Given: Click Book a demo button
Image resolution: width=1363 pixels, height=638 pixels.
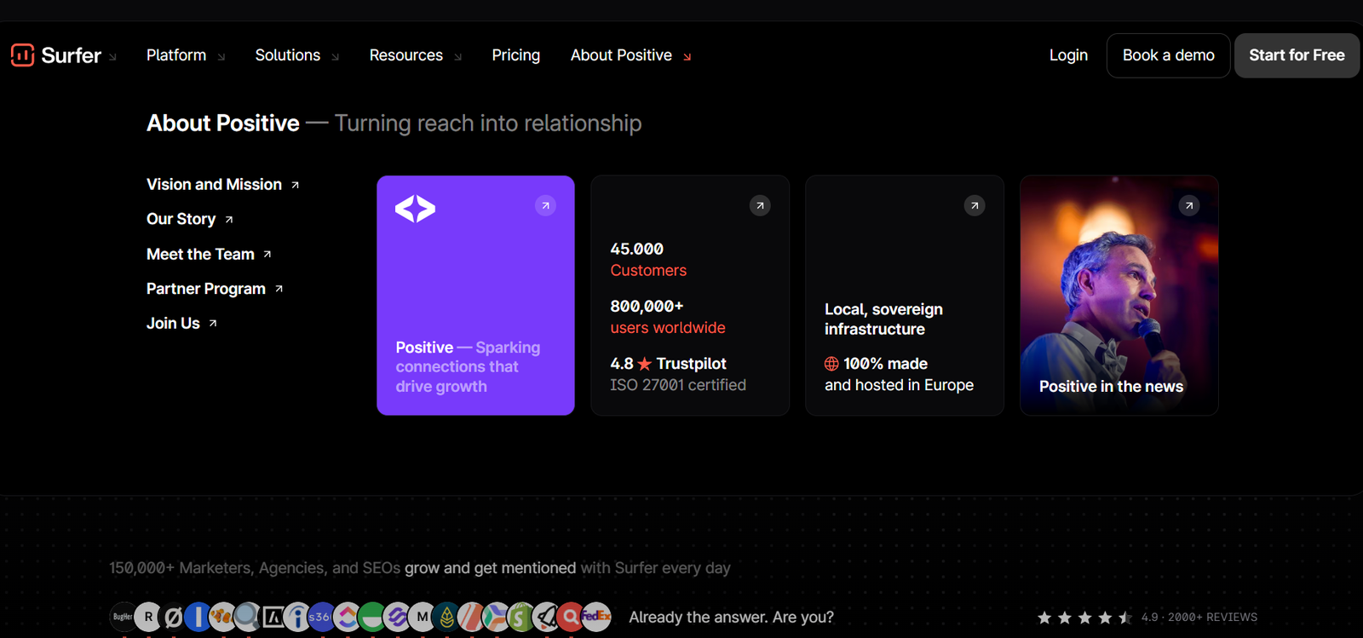Looking at the screenshot, I should pyautogui.click(x=1169, y=55).
